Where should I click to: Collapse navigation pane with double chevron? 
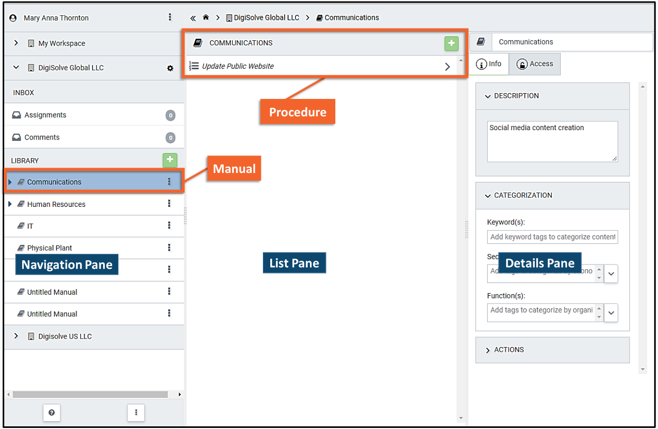pyautogui.click(x=193, y=18)
